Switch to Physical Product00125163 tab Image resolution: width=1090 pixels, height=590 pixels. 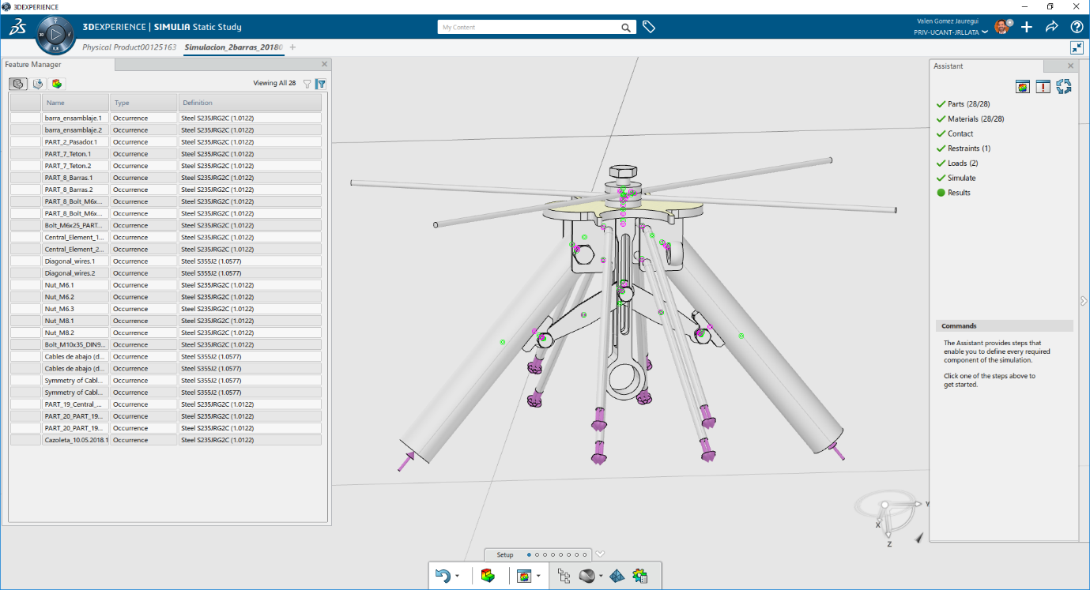pos(130,47)
